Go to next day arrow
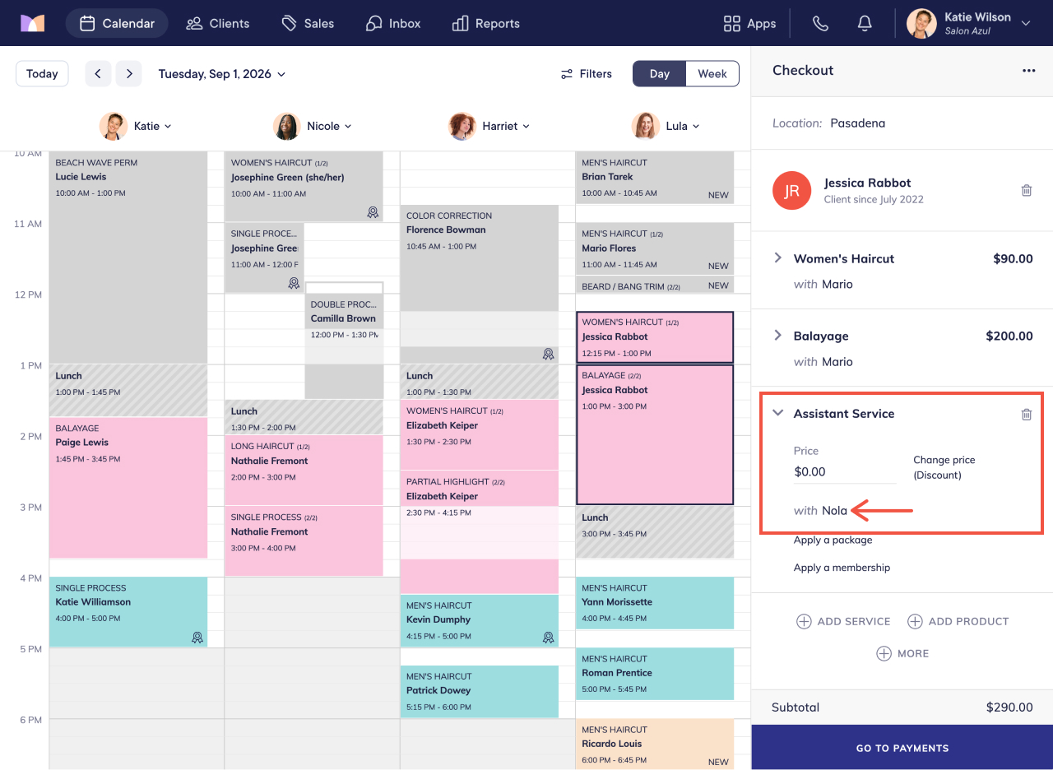The height and width of the screenshot is (770, 1053). click(128, 73)
